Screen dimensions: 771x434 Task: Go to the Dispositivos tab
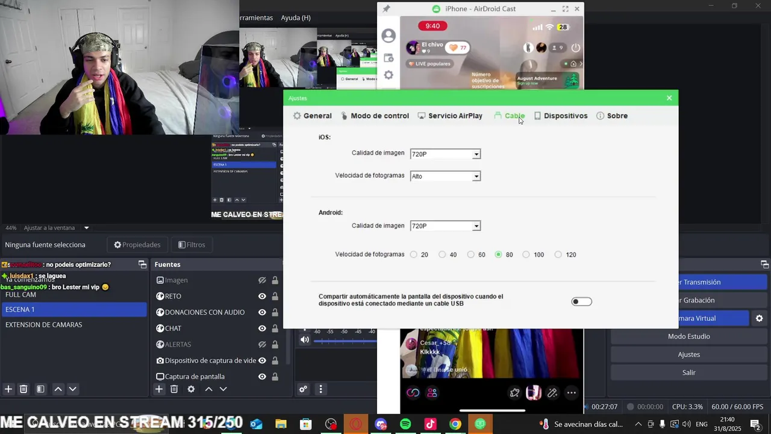[561, 116]
